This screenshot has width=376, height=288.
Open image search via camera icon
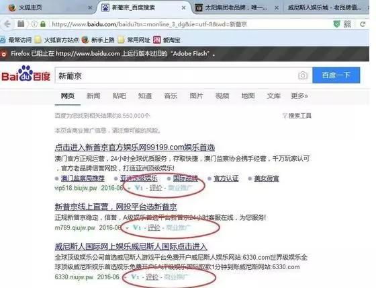click(x=303, y=75)
